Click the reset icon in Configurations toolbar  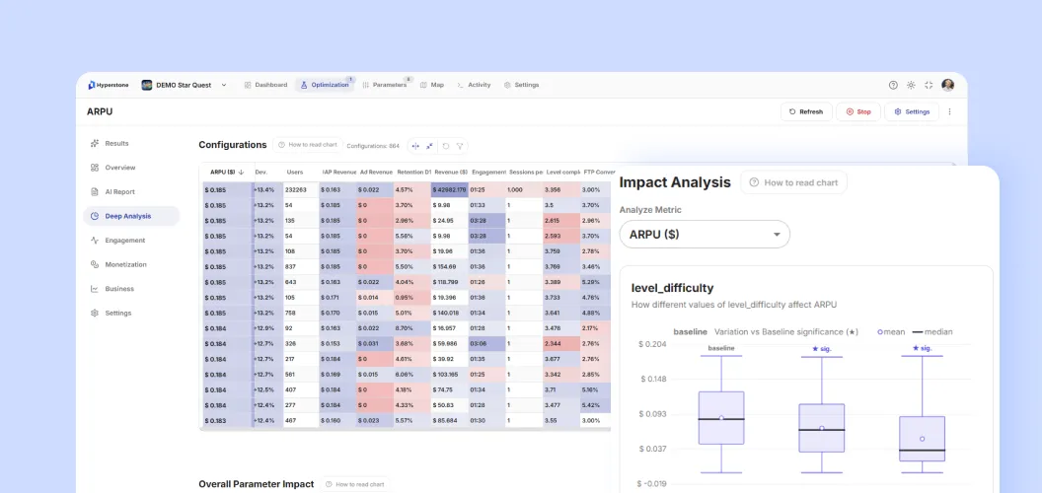point(445,146)
